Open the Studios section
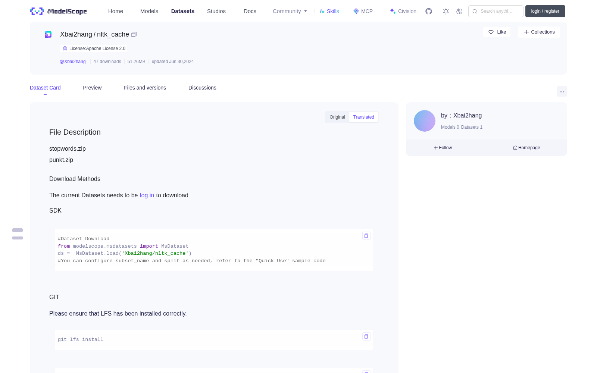The width and height of the screenshot is (597, 373). coord(216,11)
